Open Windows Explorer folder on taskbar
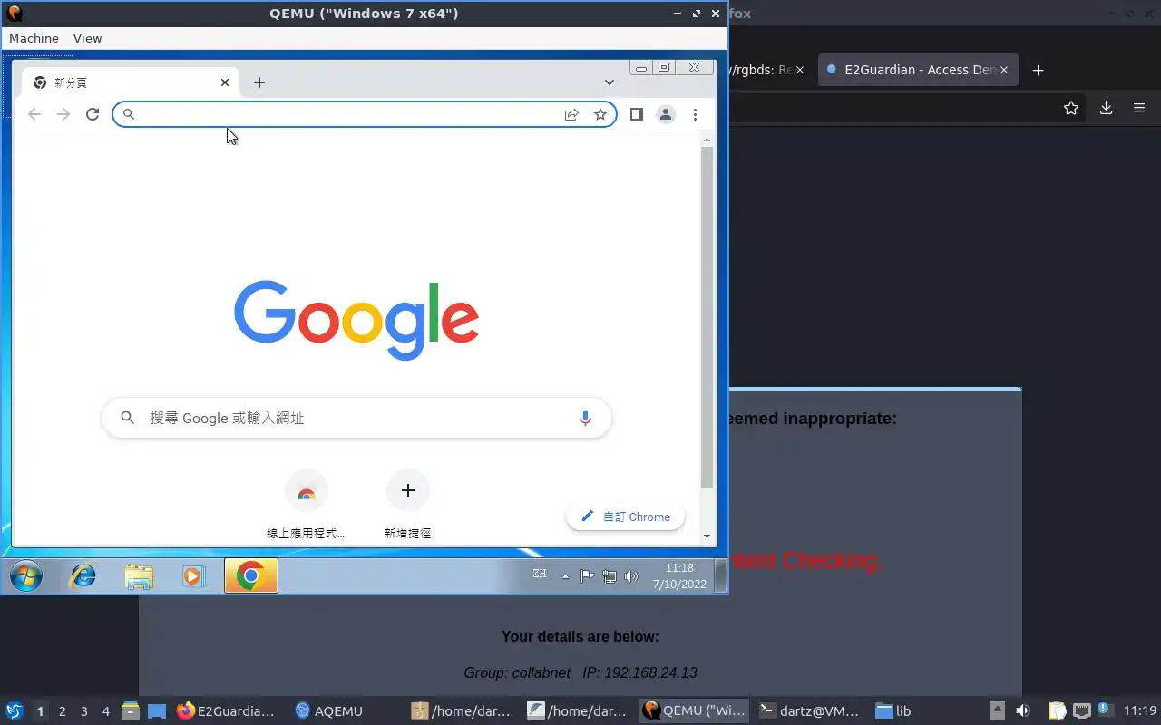1161x725 pixels. (x=139, y=576)
